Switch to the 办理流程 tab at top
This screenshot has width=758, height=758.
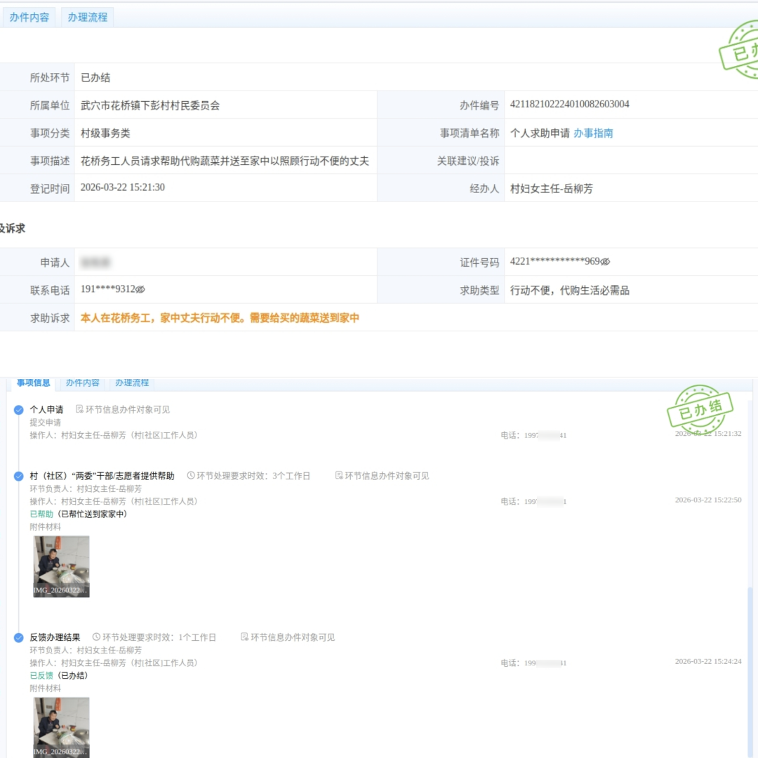click(x=87, y=17)
